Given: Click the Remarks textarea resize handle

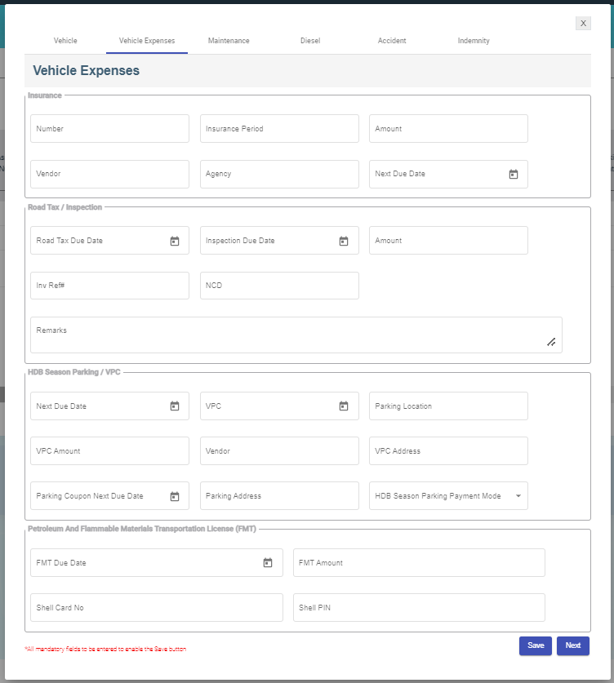Looking at the screenshot, I should 551,343.
